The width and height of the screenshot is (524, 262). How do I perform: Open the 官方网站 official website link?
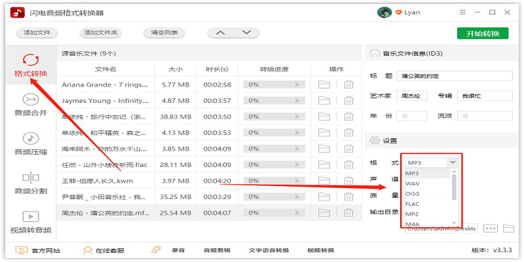(38, 250)
